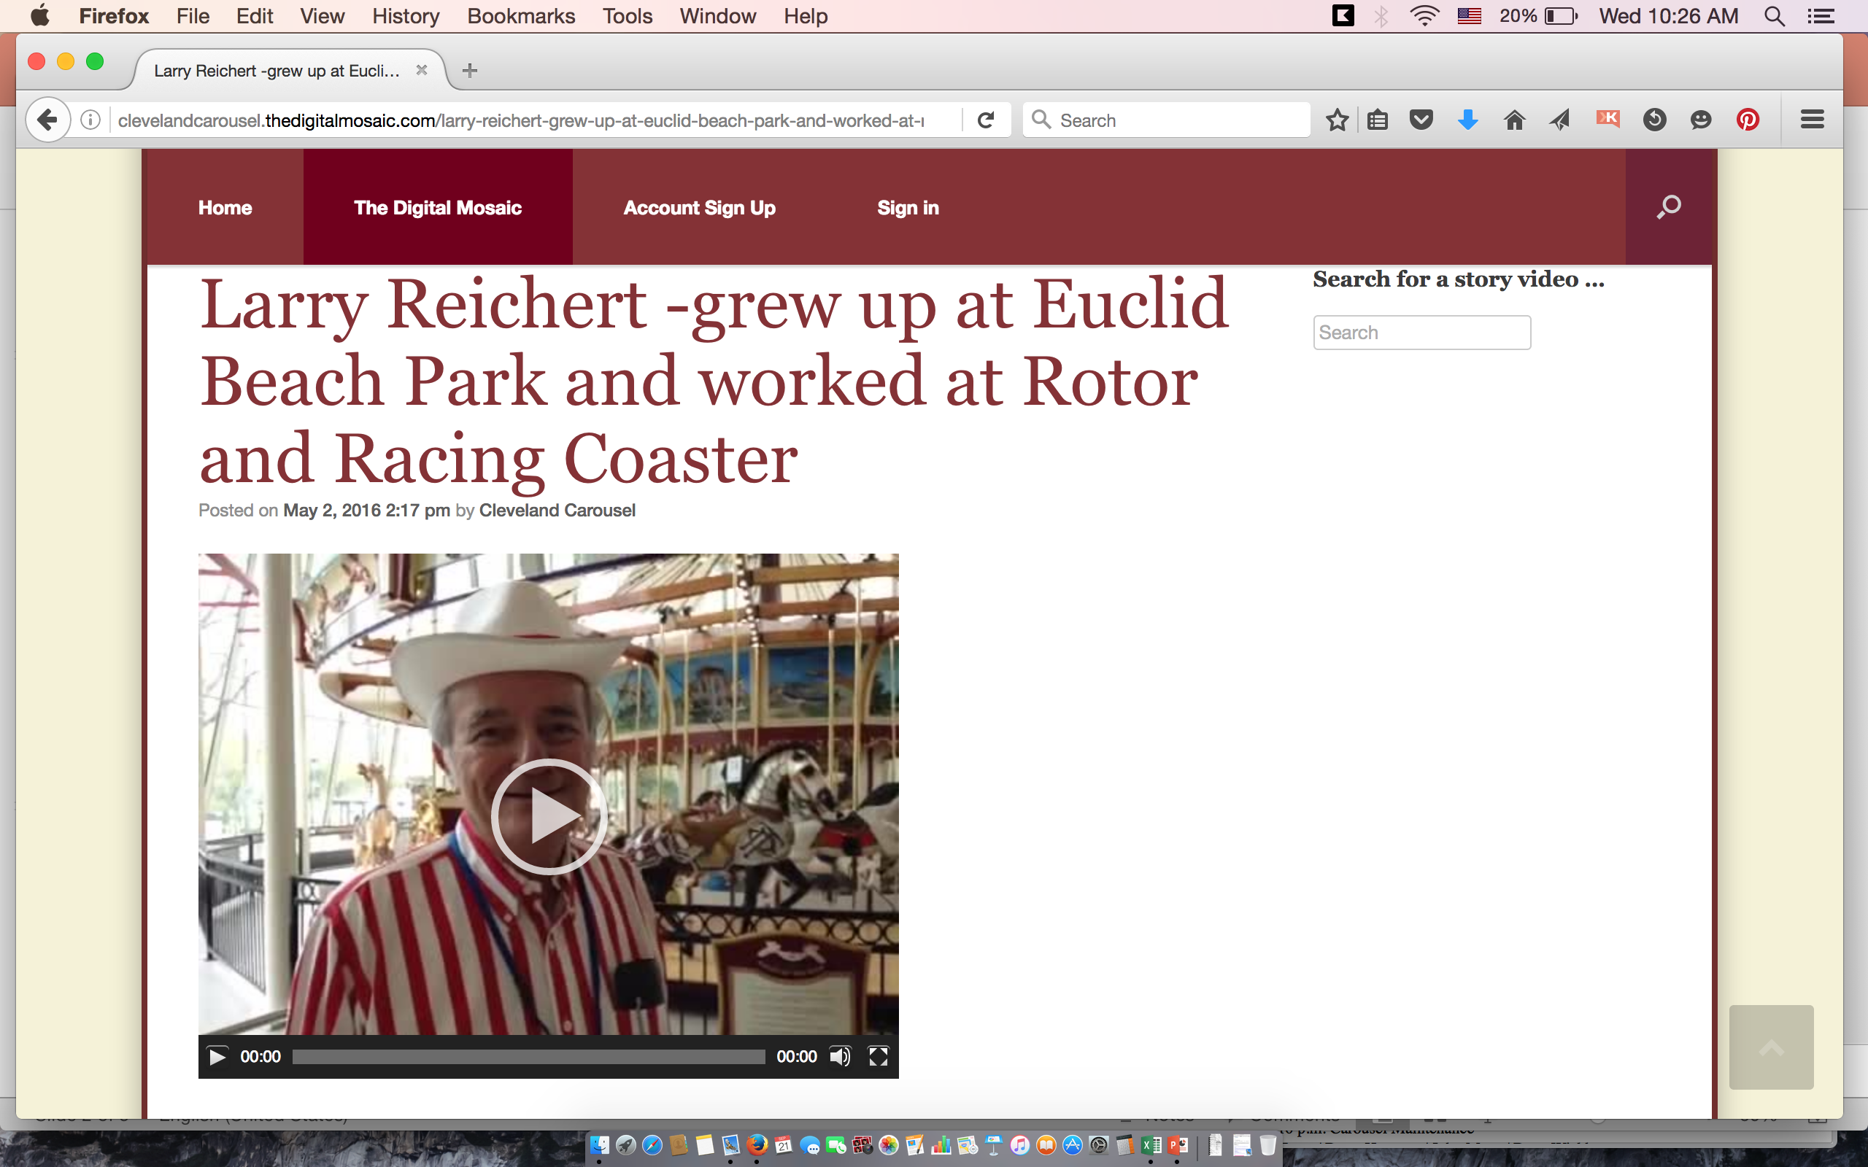Close the Larry Reichert tab
Screen dimensions: 1868x1167
(x=422, y=70)
